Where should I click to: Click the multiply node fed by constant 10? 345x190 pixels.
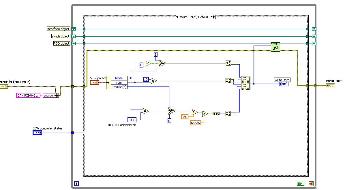(154, 81)
